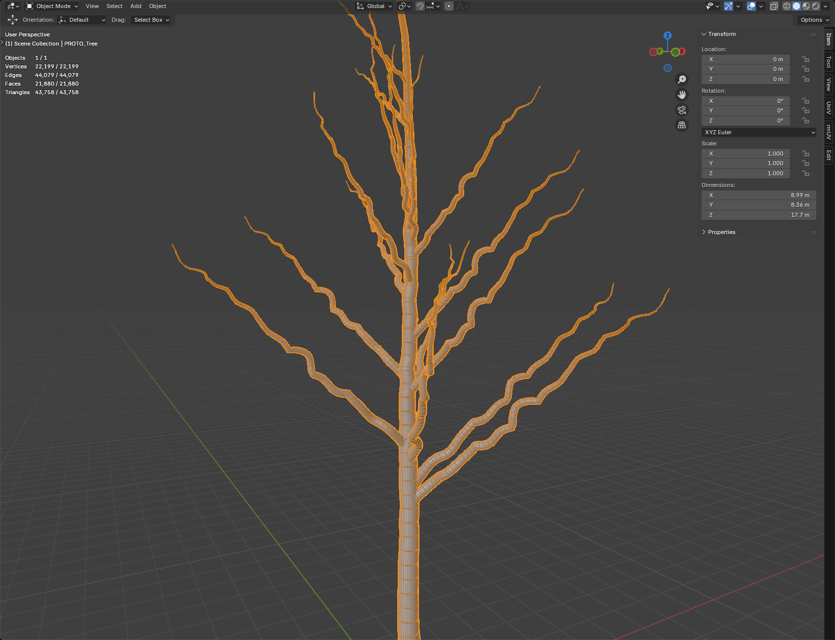Click the blue Z axis on the navigation gizmo
835x640 pixels.
point(668,35)
